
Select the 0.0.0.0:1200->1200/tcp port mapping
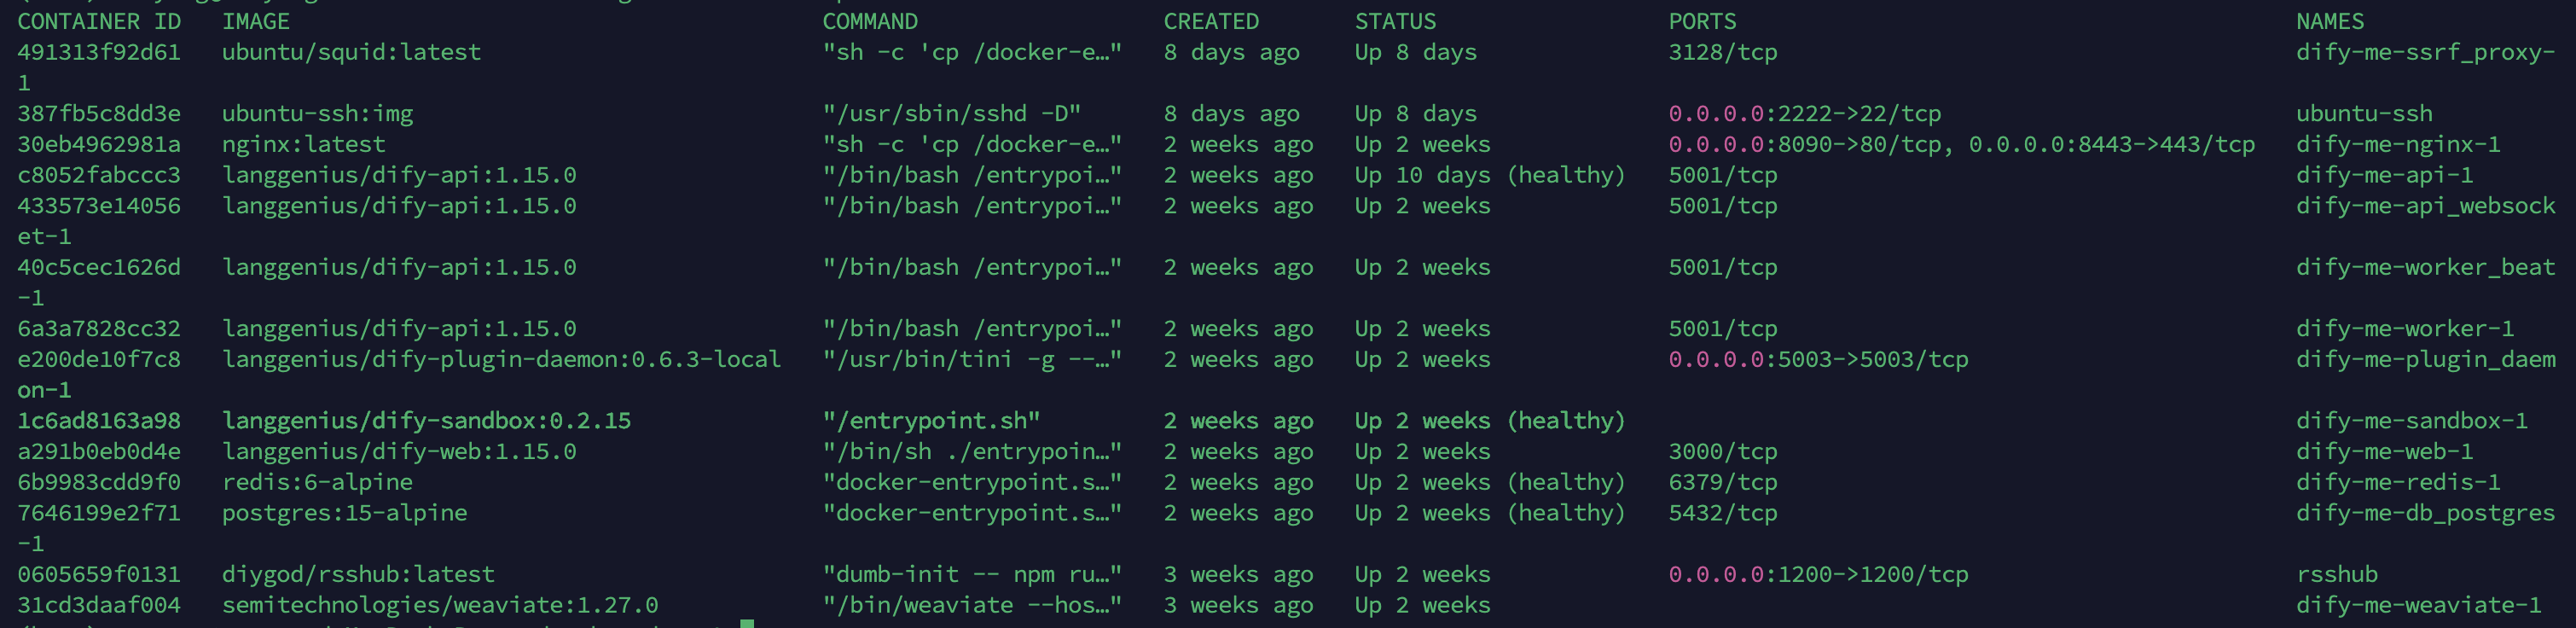pyautogui.click(x=1818, y=574)
